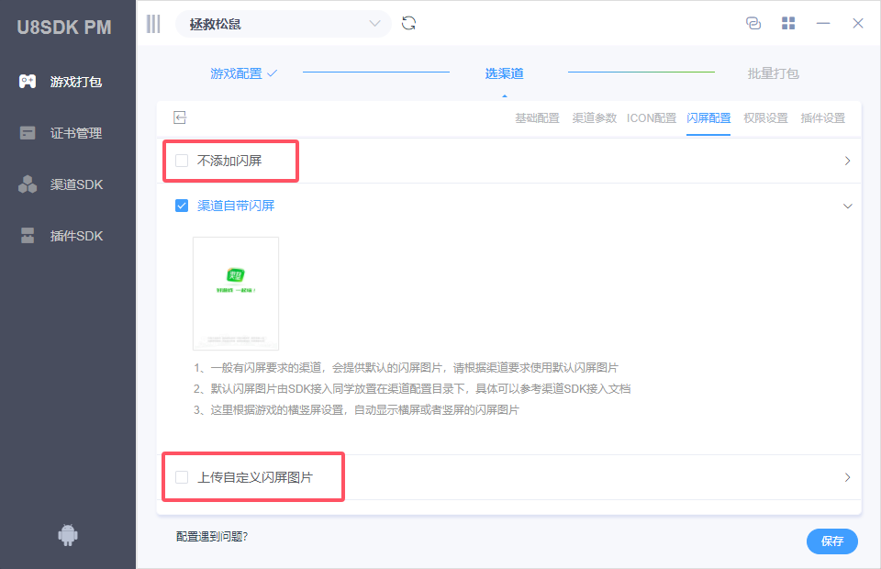The width and height of the screenshot is (881, 569).
Task: Open the 游戏打包 section in sidebar
Action: click(x=67, y=82)
